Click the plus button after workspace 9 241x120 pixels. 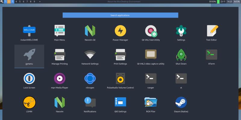40,1
